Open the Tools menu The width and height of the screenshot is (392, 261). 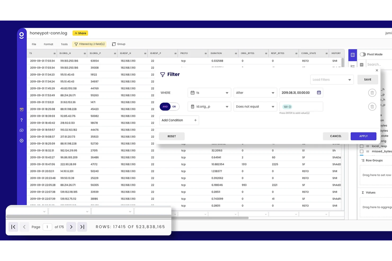[x=64, y=44]
